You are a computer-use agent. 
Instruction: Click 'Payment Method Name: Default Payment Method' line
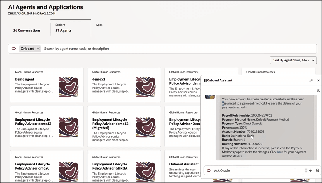(256, 119)
